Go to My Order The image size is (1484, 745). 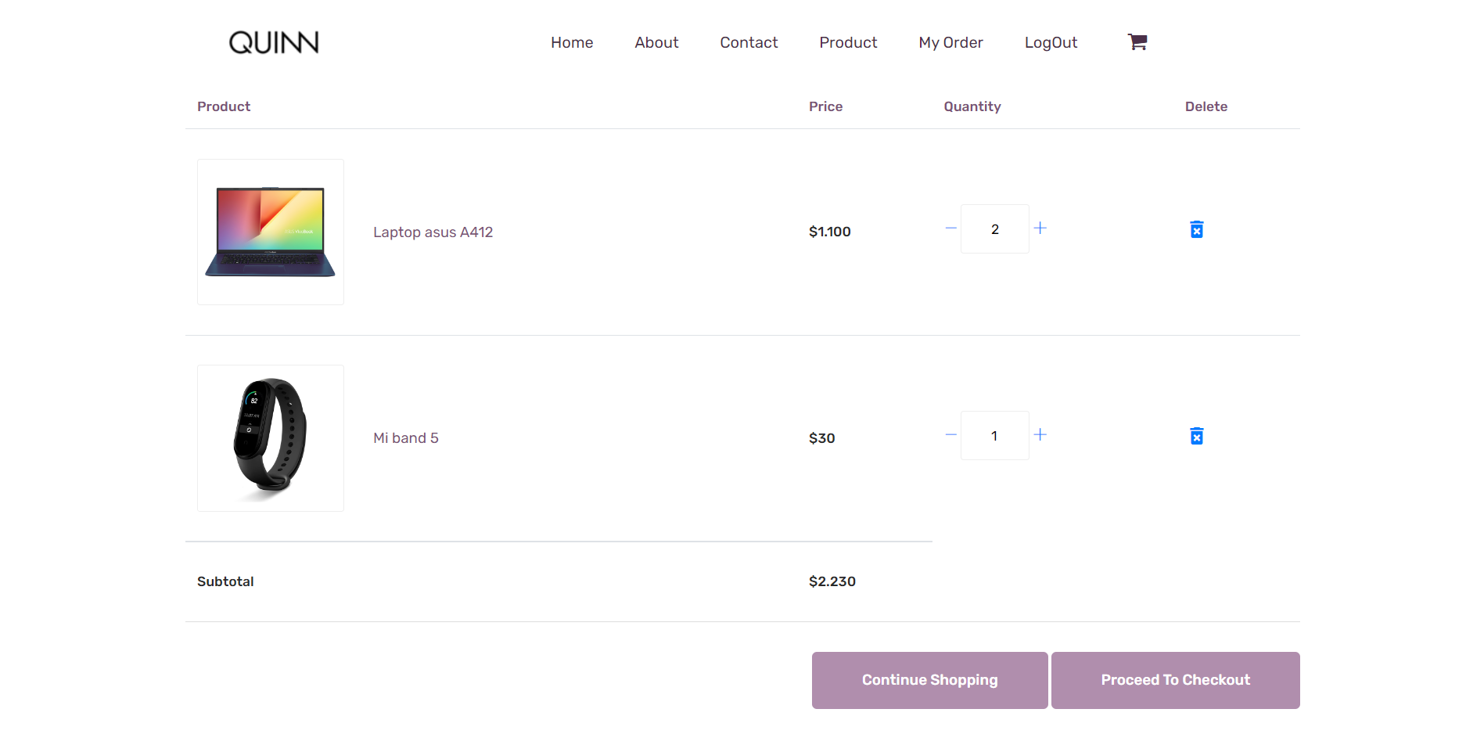950,42
